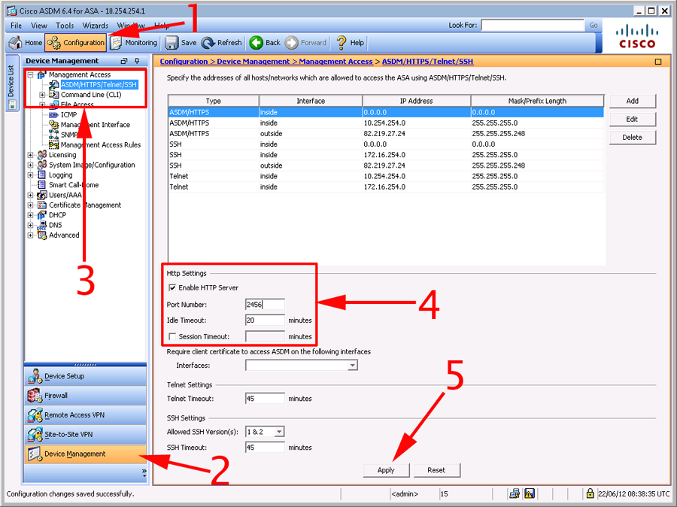Open the Tools menu

(x=65, y=25)
